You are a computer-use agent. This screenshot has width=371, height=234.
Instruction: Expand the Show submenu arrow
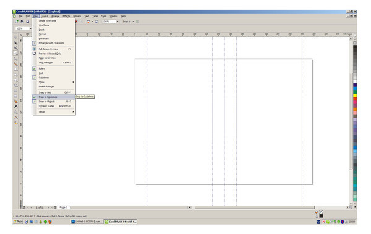click(x=73, y=82)
